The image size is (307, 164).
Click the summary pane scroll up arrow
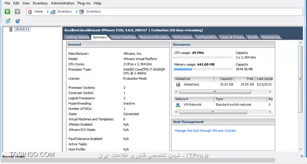pos(301,42)
